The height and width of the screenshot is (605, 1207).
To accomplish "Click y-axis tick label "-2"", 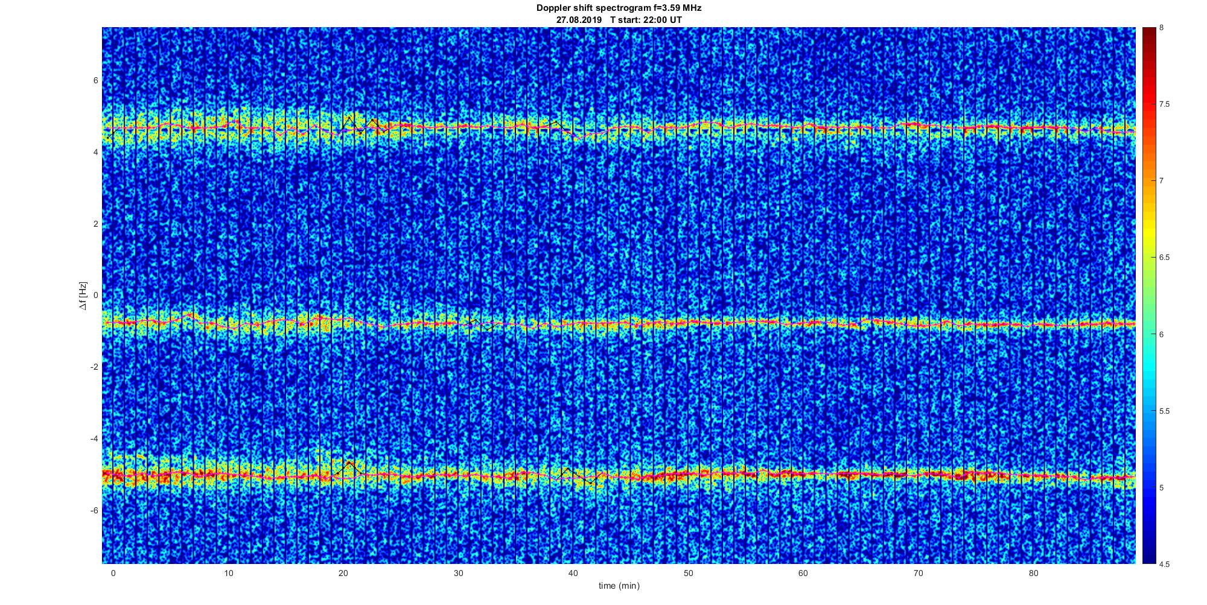I will point(95,367).
